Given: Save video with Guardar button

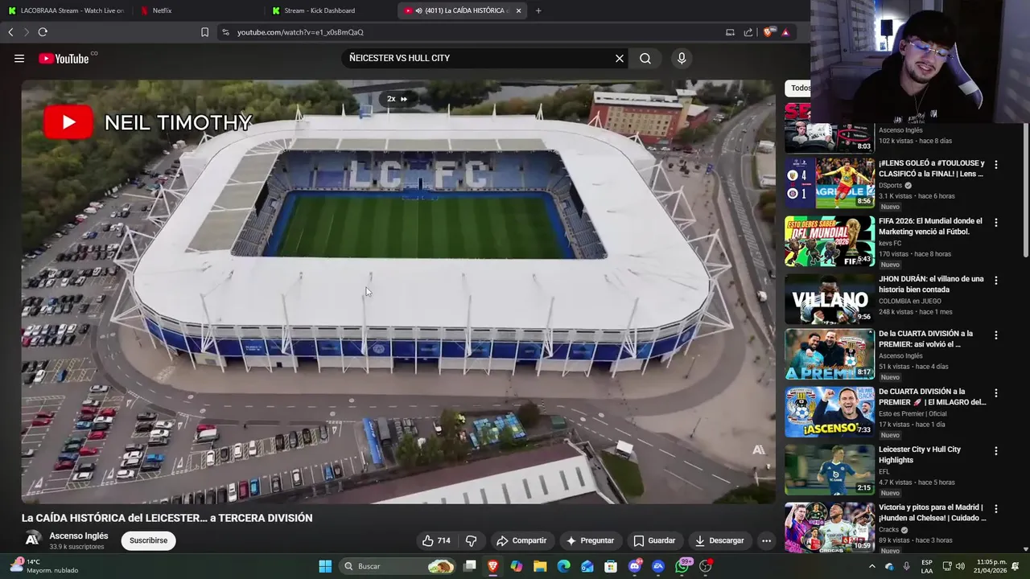Looking at the screenshot, I should click(654, 540).
